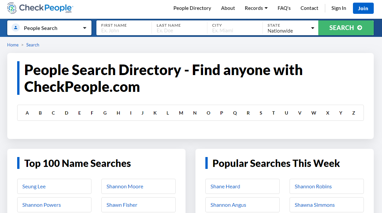Open the People Search type dropdown
Image resolution: width=382 pixels, height=213 pixels.
coord(49,28)
